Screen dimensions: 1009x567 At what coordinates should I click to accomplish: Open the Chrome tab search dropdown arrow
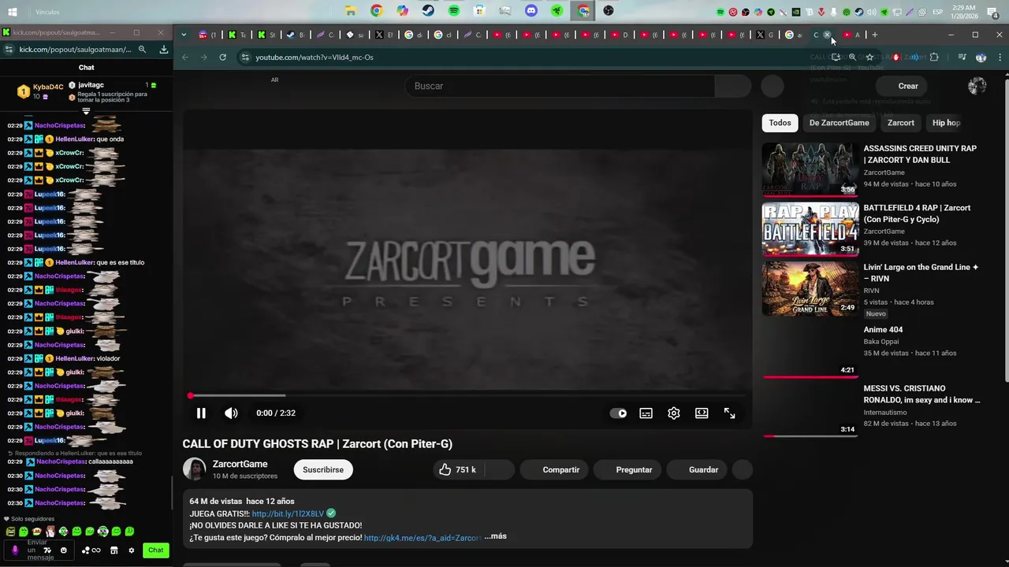tap(184, 35)
